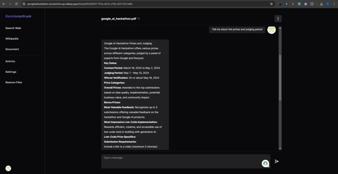Click the browser forward arrow
The width and height of the screenshot is (338, 174).
click(x=10, y=4)
